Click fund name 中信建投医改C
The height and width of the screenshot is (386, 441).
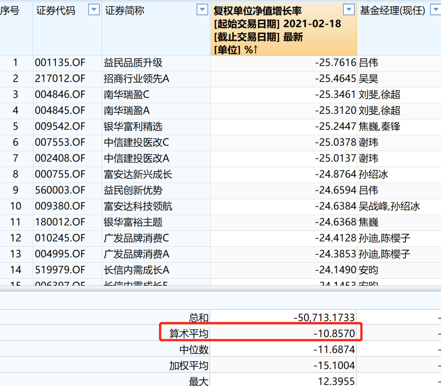click(136, 142)
